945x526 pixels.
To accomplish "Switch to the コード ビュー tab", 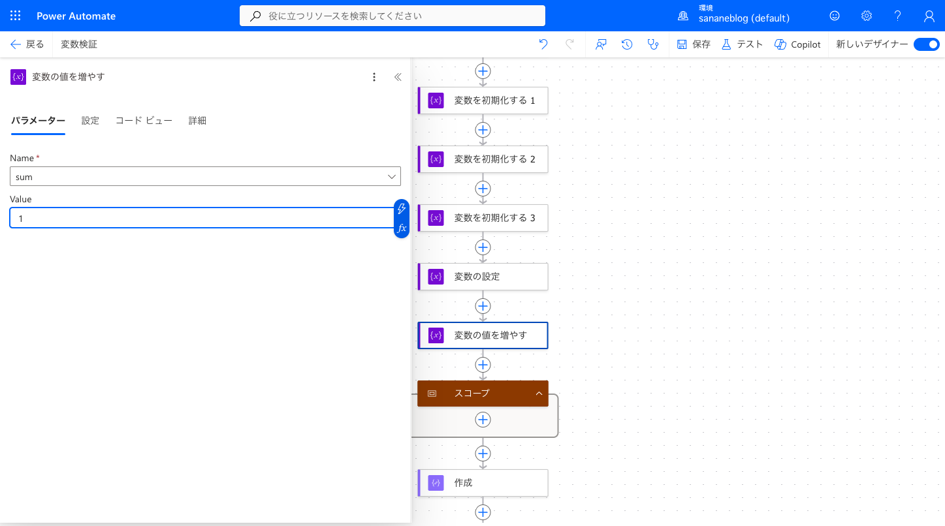I will (x=144, y=121).
